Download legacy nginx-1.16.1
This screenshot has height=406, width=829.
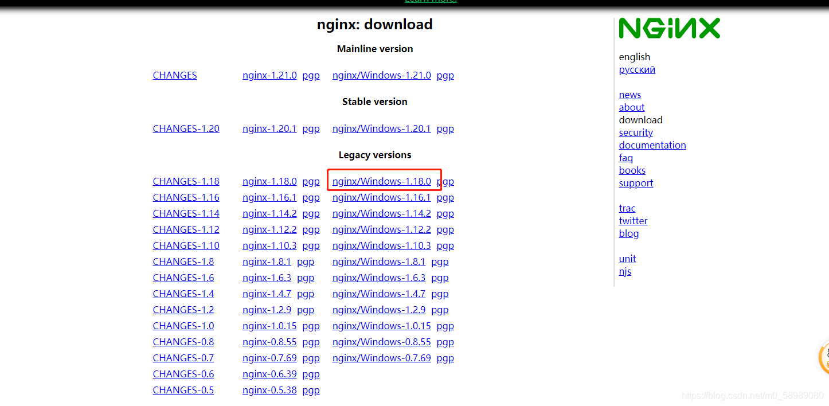[x=269, y=197]
